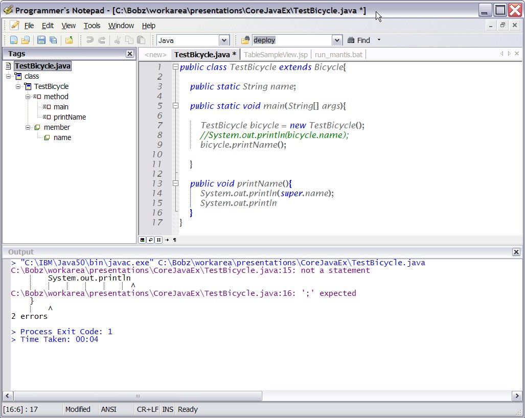Image resolution: width=525 pixels, height=418 pixels.
Task: Click the Paste clipboard icon
Action: (141, 40)
